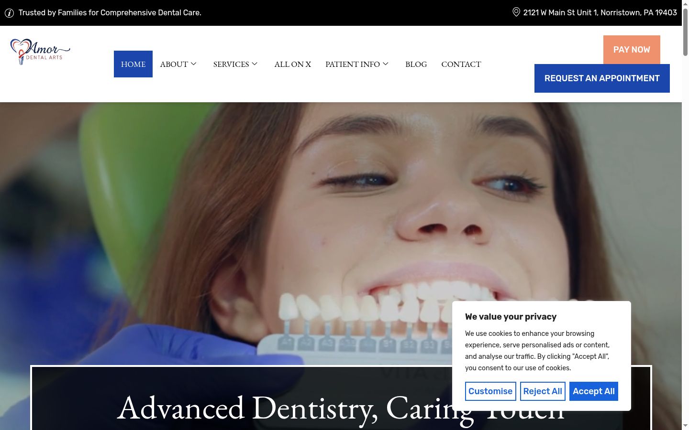Accept all cookies
Screen dimensions: 689x430
point(594,391)
